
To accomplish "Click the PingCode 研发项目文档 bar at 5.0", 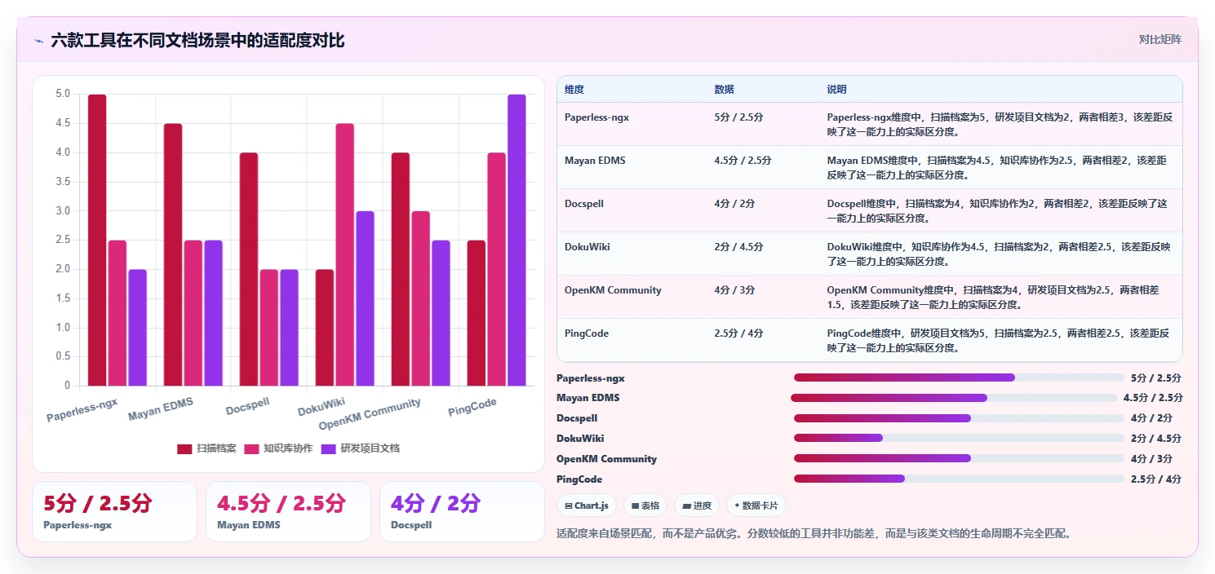I will pos(517,240).
